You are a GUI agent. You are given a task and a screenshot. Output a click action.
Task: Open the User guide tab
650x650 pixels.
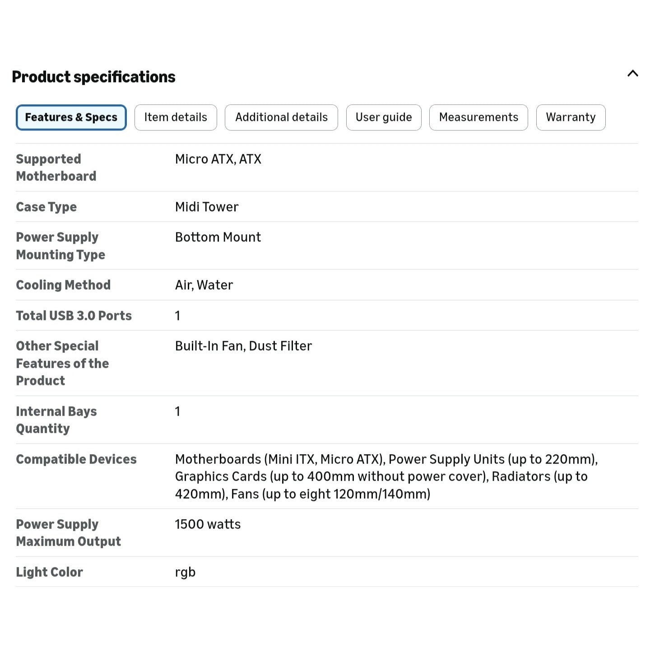384,117
